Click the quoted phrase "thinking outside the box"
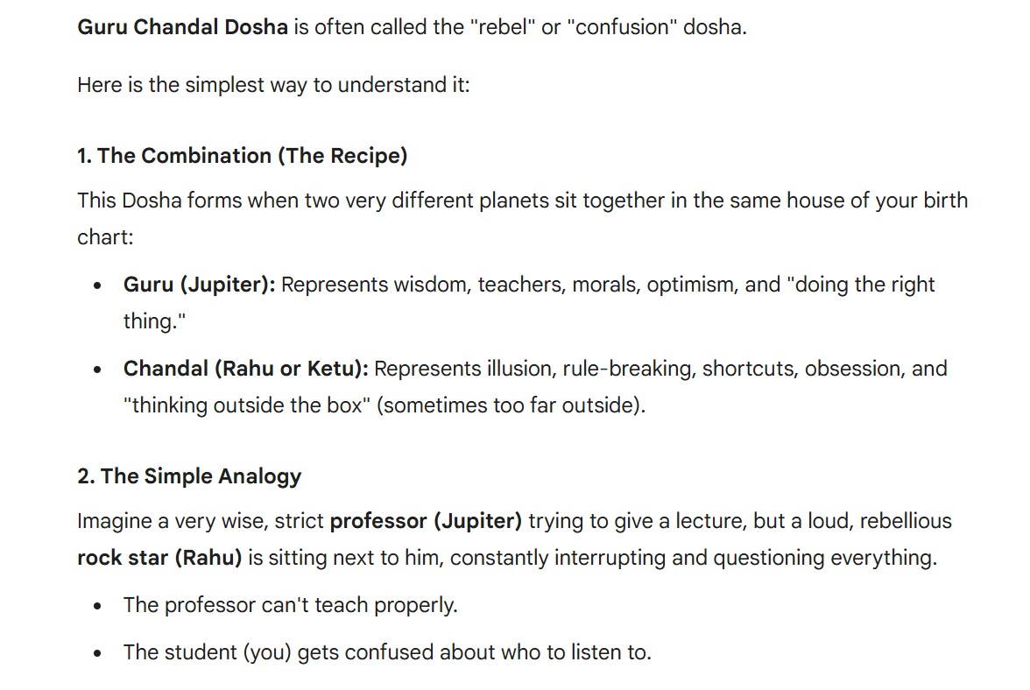This screenshot has height=690, width=1030. click(247, 405)
